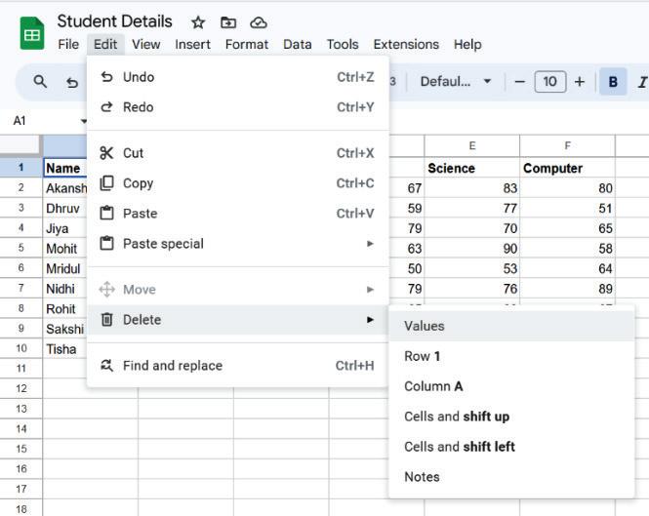
Task: Click the move to folder icon
Action: click(x=228, y=22)
